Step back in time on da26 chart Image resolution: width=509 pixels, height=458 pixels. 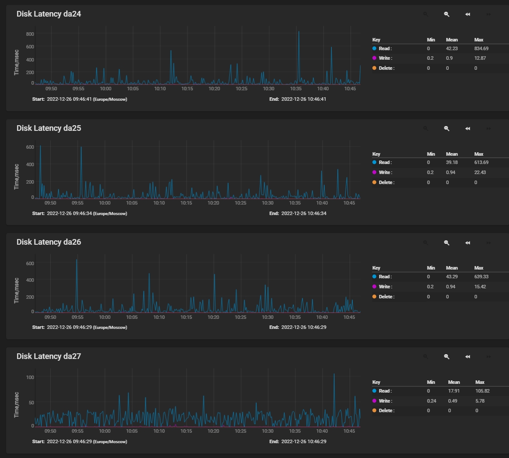point(468,243)
